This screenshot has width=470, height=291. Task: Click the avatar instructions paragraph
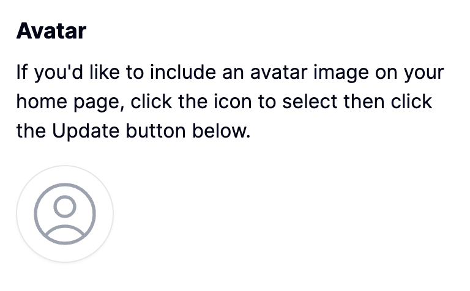pos(229,103)
